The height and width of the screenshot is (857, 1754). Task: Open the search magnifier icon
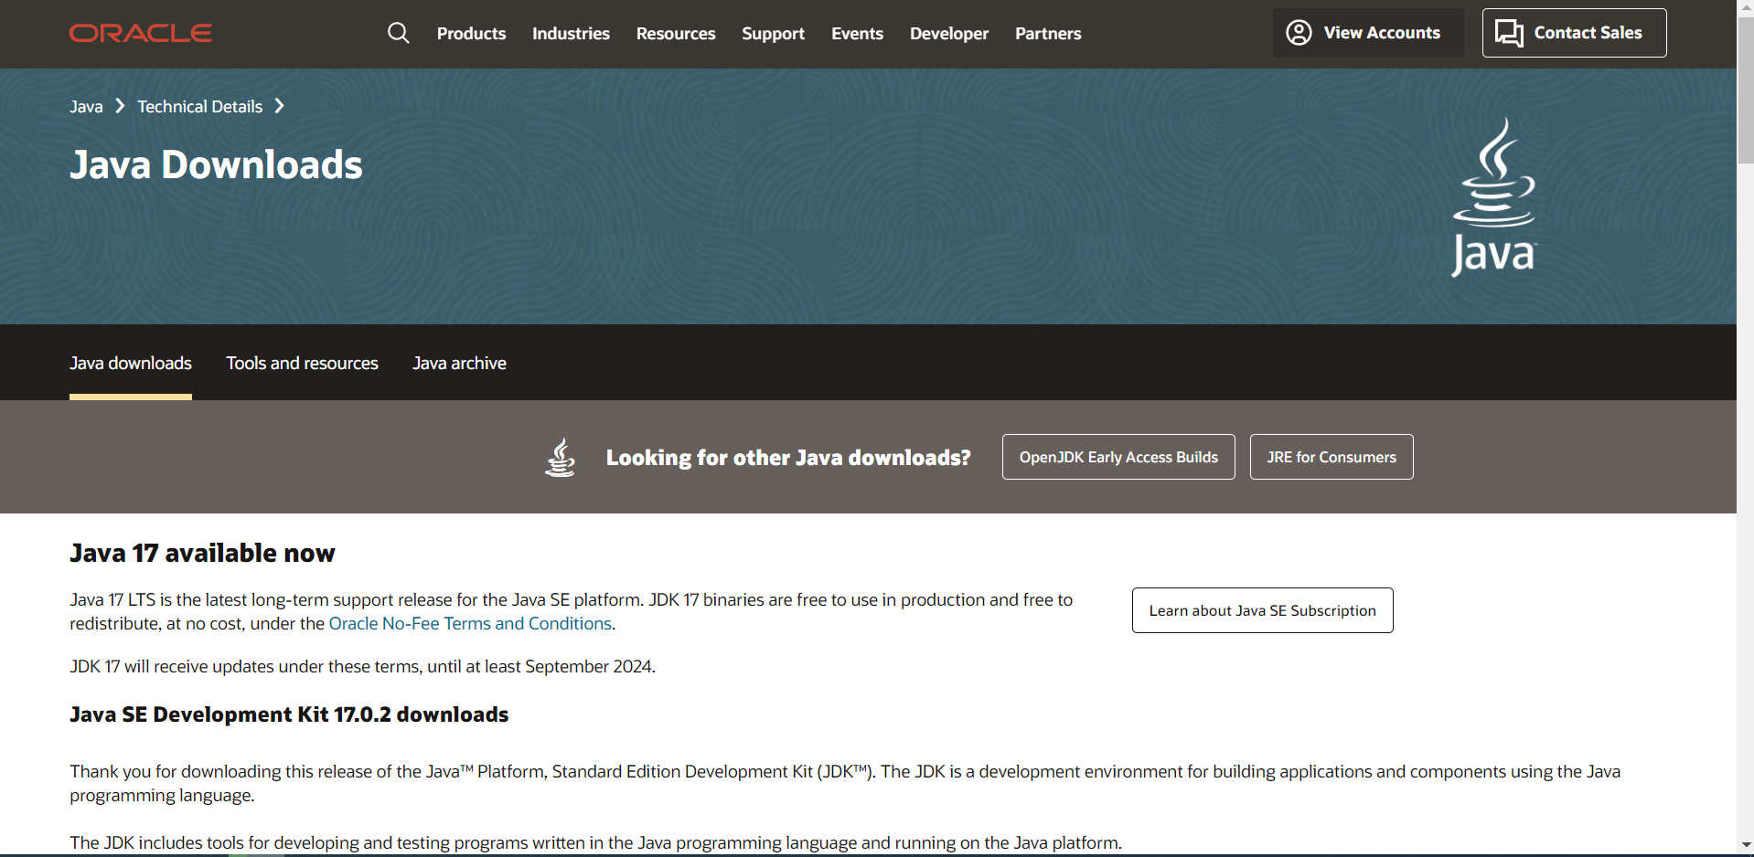(398, 33)
